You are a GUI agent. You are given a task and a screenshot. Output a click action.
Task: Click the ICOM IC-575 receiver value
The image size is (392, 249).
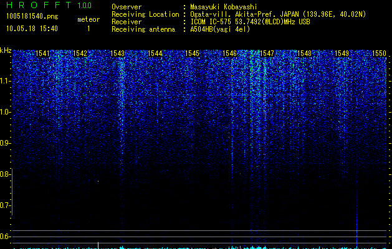250,22
